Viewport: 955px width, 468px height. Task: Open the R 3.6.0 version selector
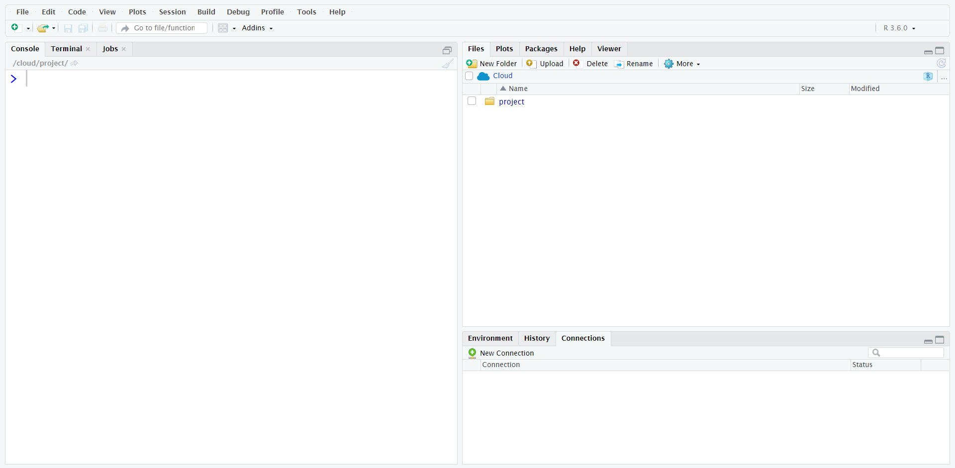[x=898, y=28]
